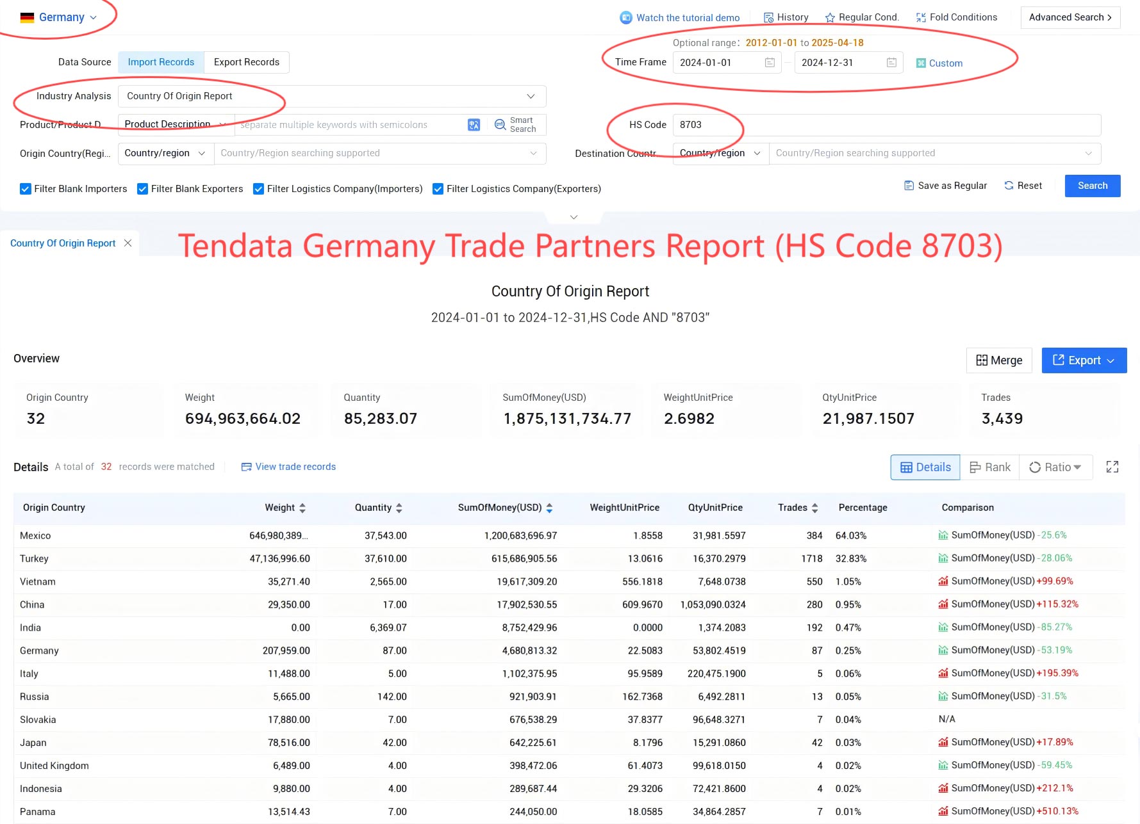Close the Country Of Origin Report tab
The width and height of the screenshot is (1140, 824).
[128, 243]
